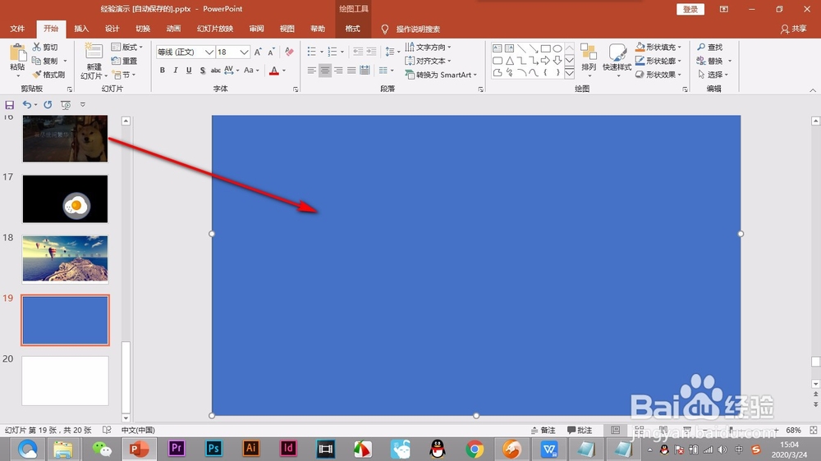Switch to the 格式 Format tab
The image size is (821, 461).
352,29
